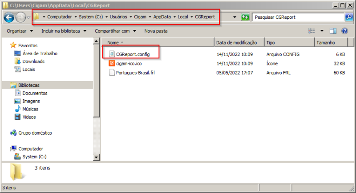Click the navigation pane scrollbar thumb
The height and width of the screenshot is (193, 356).
point(96,81)
